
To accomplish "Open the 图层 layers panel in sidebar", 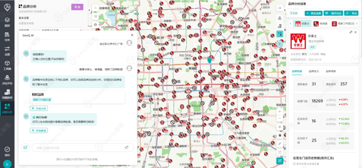I will click(7, 22).
